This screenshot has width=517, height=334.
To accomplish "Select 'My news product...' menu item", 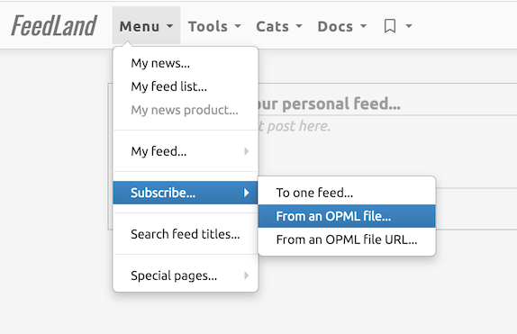I will pyautogui.click(x=186, y=110).
